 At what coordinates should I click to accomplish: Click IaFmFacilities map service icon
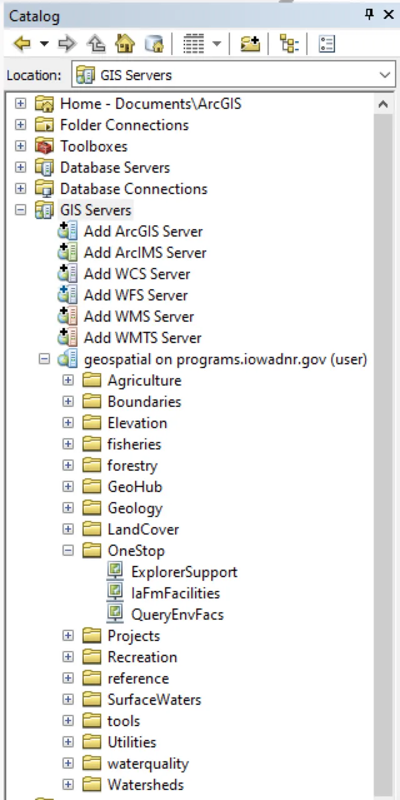115,593
